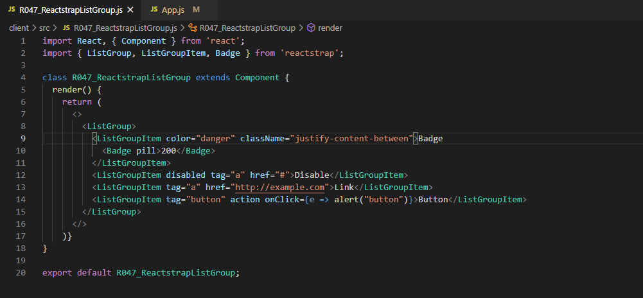The height and width of the screenshot is (298, 643).
Task: Click the tag="button" attribute on line 14
Action: tap(196, 200)
